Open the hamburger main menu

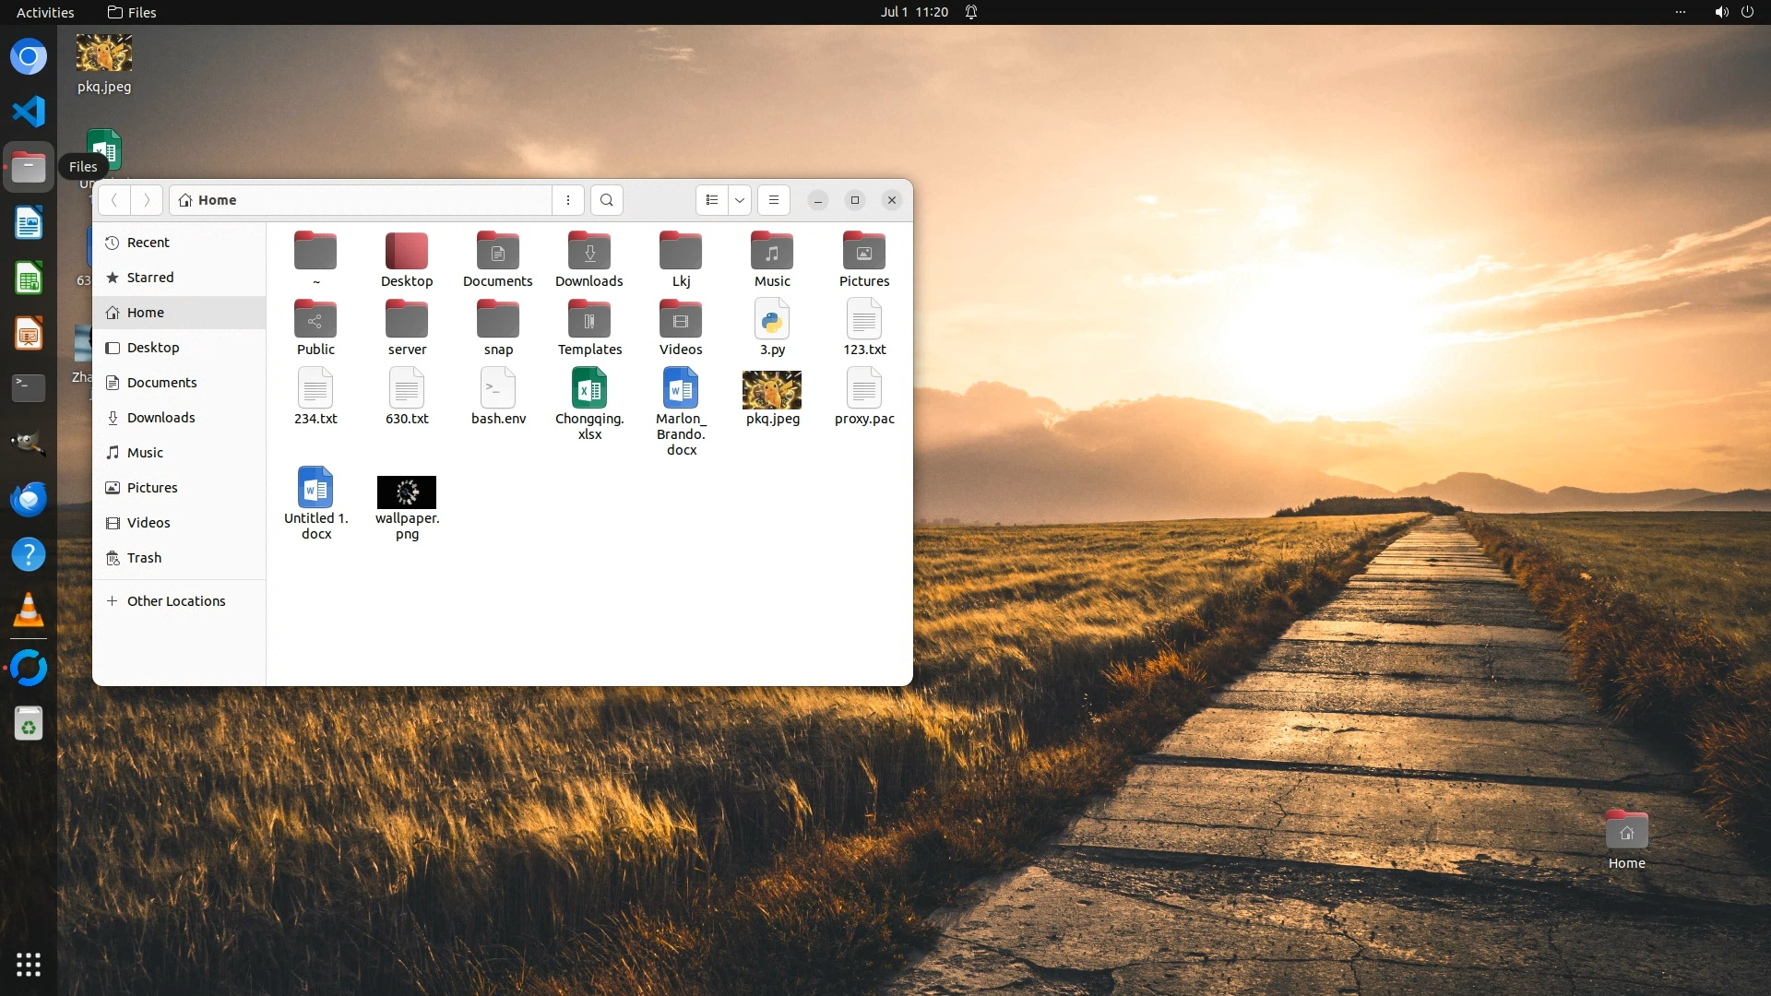click(774, 200)
